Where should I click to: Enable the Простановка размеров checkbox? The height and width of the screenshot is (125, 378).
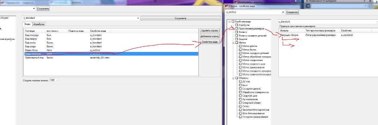click(237, 28)
